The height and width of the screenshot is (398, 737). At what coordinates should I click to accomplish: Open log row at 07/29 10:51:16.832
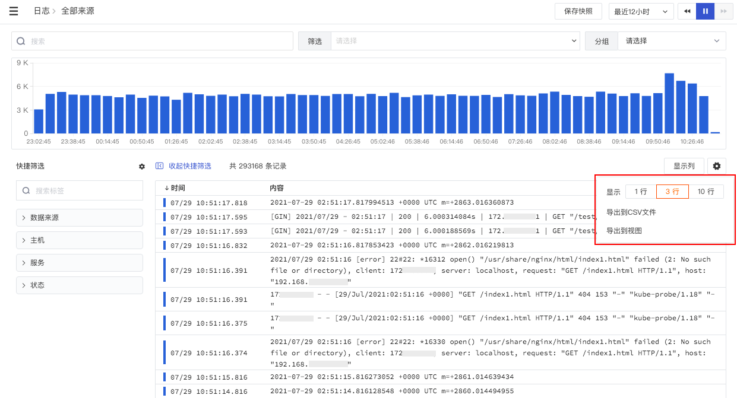pyautogui.click(x=441, y=246)
